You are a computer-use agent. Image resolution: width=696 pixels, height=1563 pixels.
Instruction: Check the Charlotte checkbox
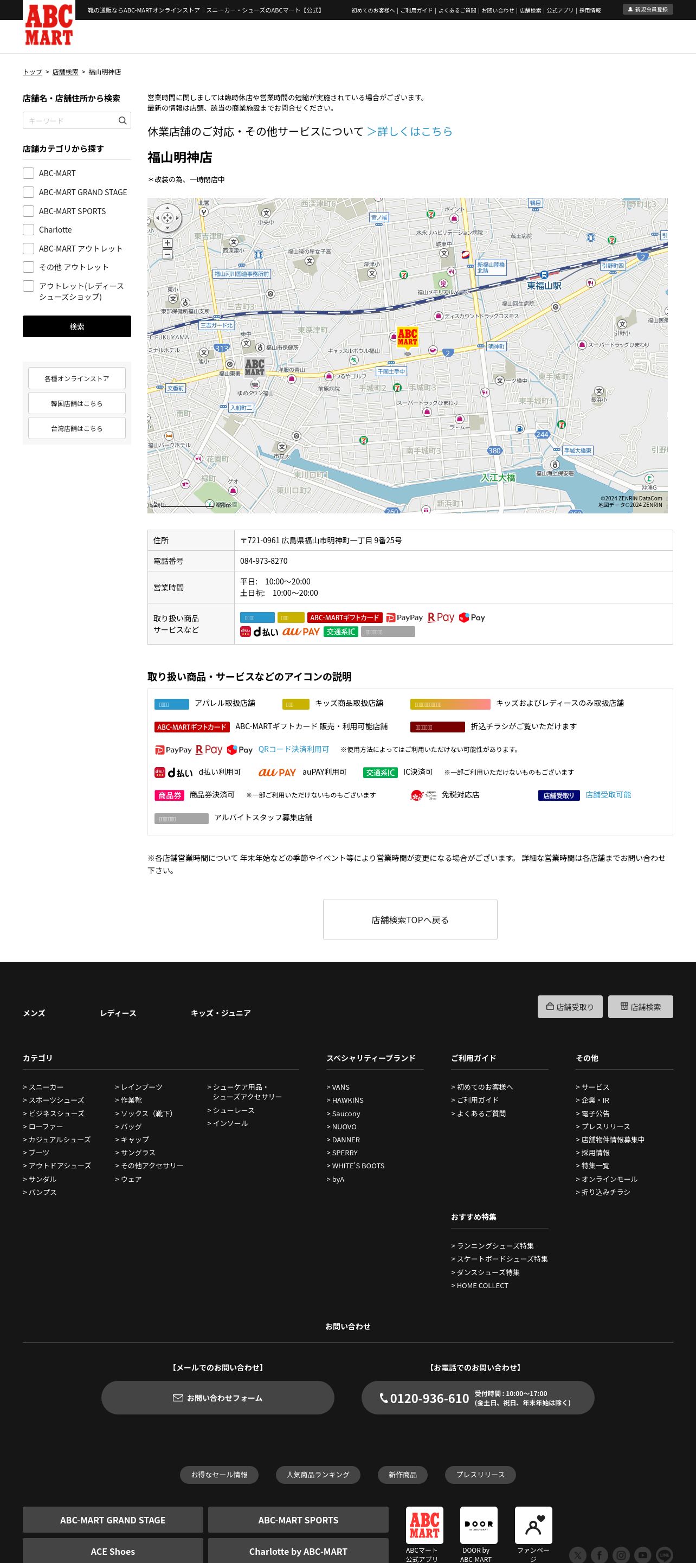pyautogui.click(x=29, y=229)
